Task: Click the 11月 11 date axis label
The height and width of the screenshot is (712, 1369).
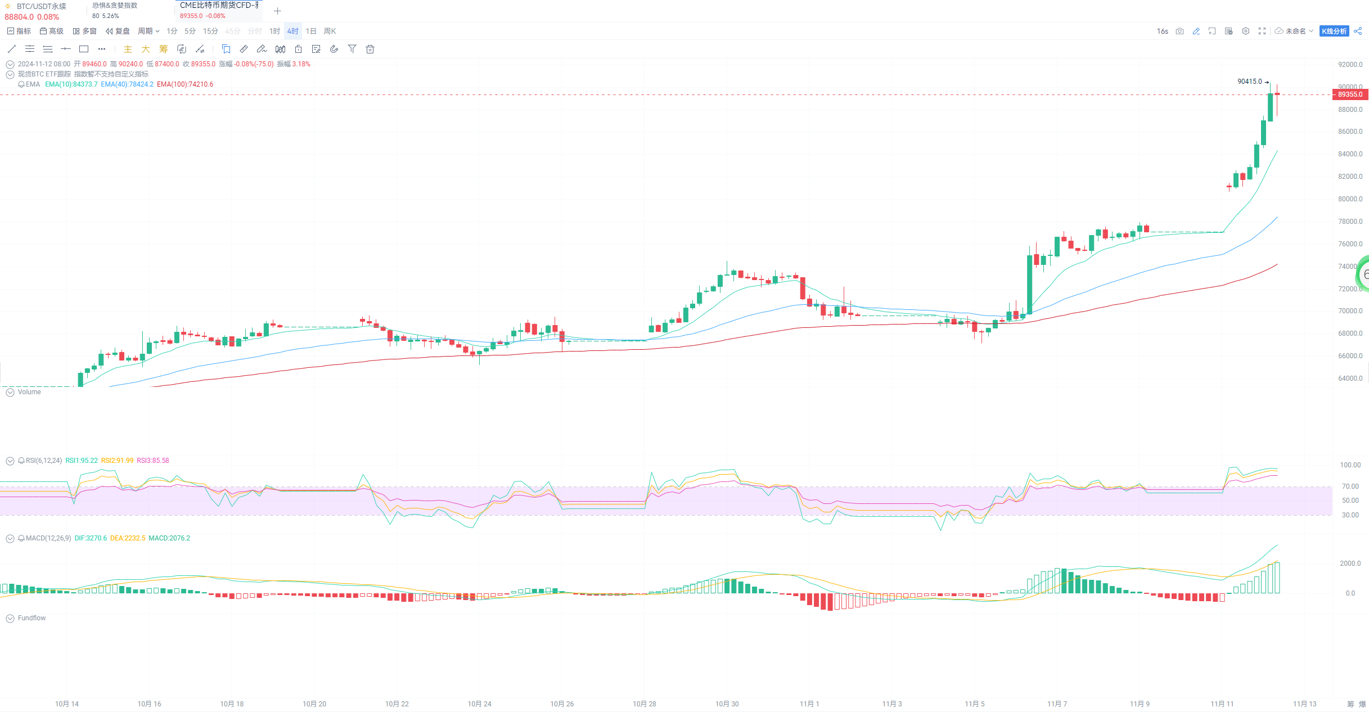Action: click(x=1222, y=704)
